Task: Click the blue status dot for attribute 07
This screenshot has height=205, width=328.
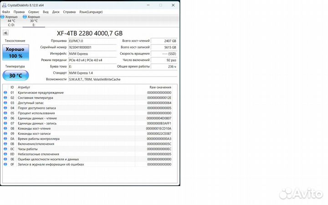Action: [x=5, y=123]
